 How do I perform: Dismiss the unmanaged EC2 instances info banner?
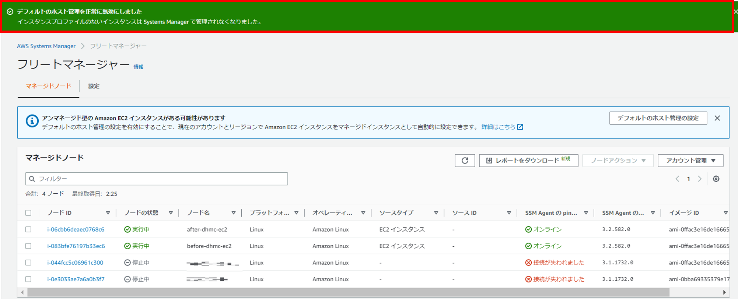pyautogui.click(x=717, y=118)
